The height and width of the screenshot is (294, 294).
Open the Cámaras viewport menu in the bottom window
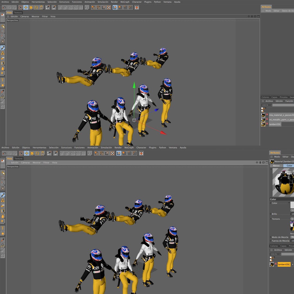pyautogui.click(x=25, y=163)
